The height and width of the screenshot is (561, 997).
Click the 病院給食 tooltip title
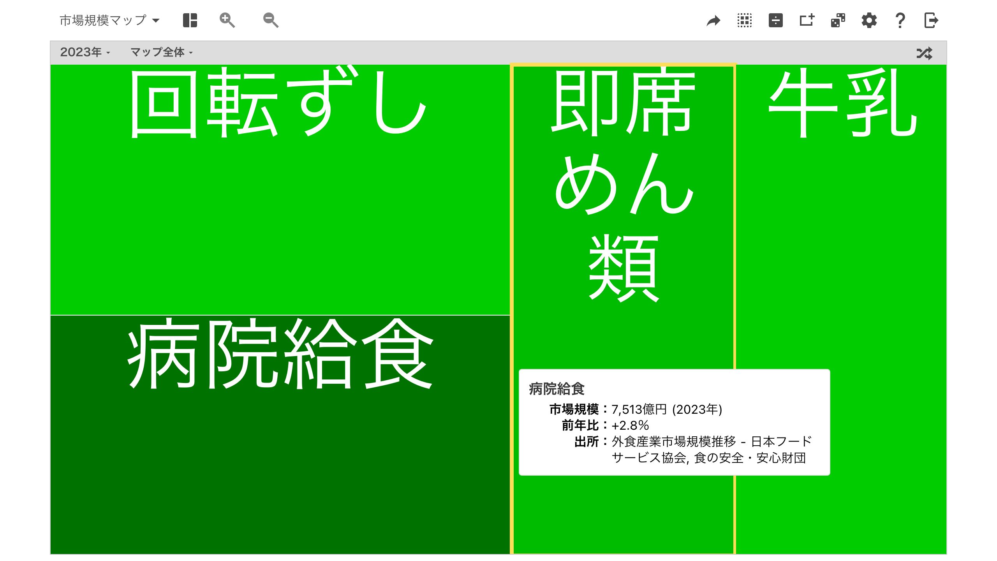pyautogui.click(x=557, y=389)
